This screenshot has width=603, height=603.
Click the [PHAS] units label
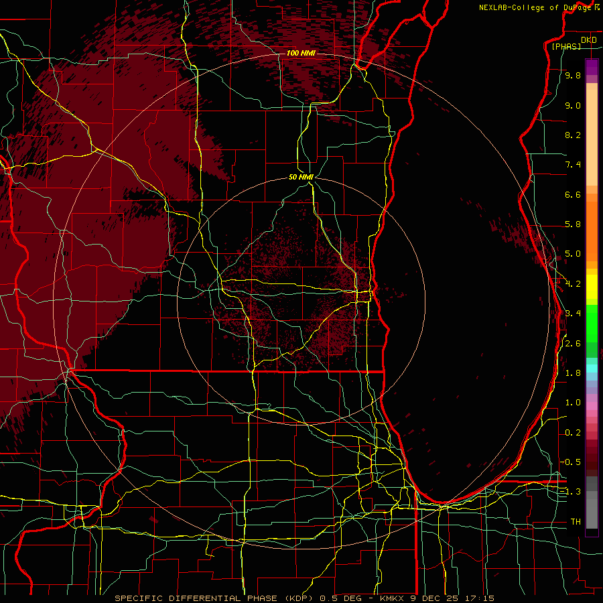[x=566, y=46]
